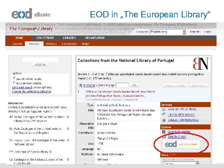This screenshot has width=224, height=168.
Task: Click The European Library site title
Action: (31, 29)
